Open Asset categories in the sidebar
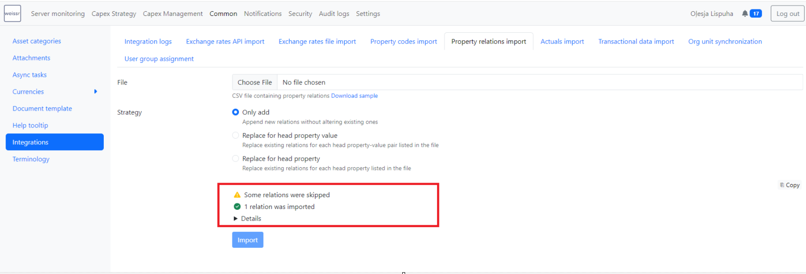Image resolution: width=806 pixels, height=274 pixels. (x=37, y=41)
